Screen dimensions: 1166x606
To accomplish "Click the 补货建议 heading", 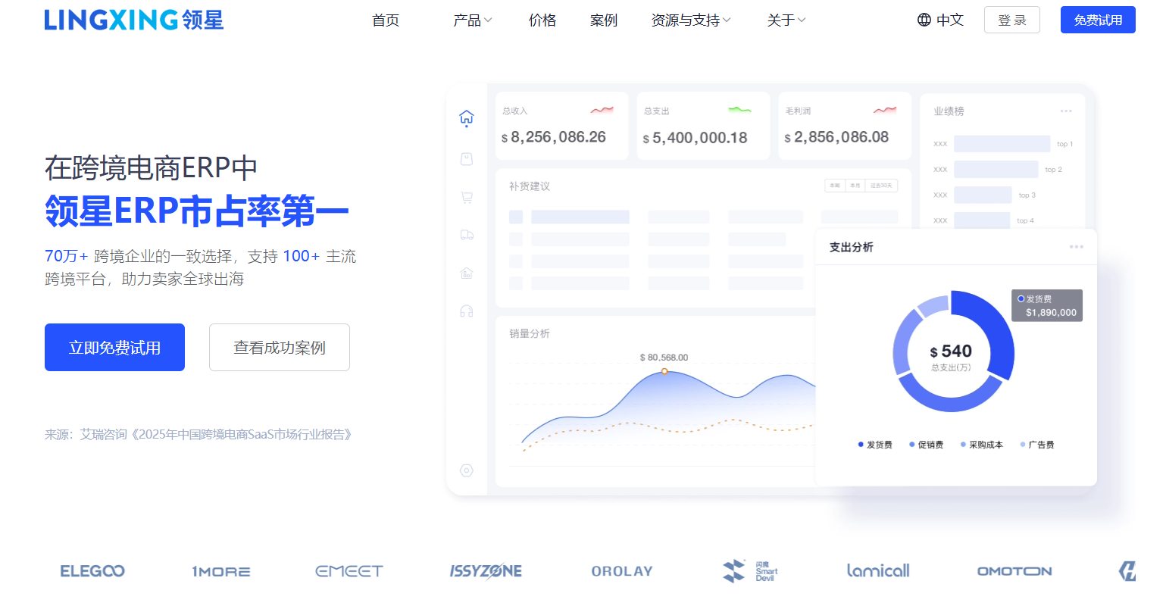I will pyautogui.click(x=530, y=186).
